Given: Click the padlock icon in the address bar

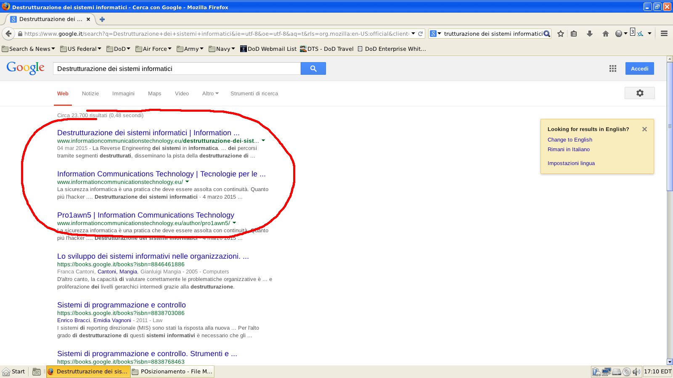Looking at the screenshot, I should point(20,34).
